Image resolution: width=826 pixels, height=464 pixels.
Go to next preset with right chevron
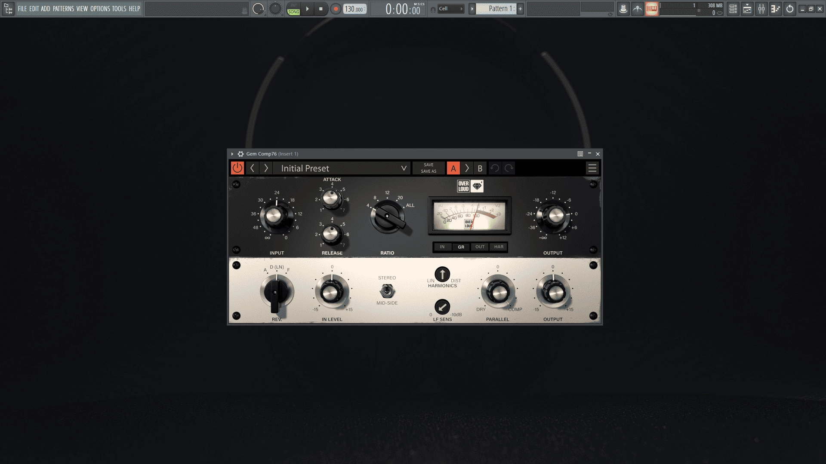pos(266,168)
